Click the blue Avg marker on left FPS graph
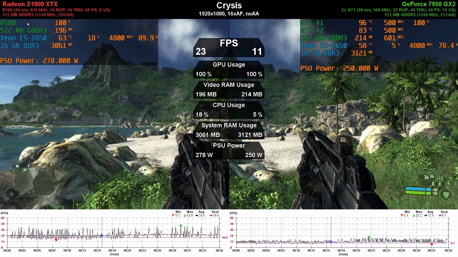The width and height of the screenshot is (458, 257). point(102,236)
